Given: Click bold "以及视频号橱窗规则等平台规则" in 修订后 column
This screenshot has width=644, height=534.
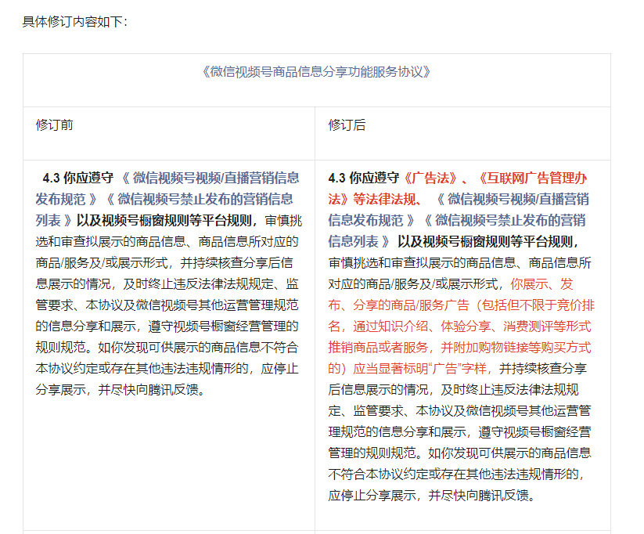Looking at the screenshot, I should coord(484,242).
